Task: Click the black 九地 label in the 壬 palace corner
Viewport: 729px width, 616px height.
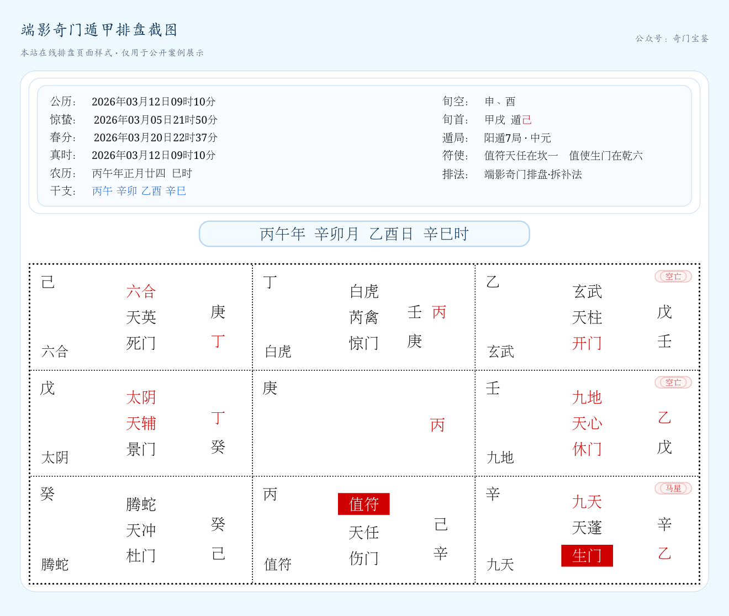Action: pyautogui.click(x=500, y=458)
